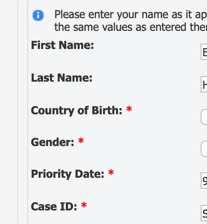The image size is (207, 224).
Task: Open the Country of Birth dropdown
Action: (x=204, y=117)
